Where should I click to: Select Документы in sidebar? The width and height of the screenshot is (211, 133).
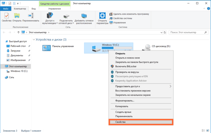[x=15, y=55]
